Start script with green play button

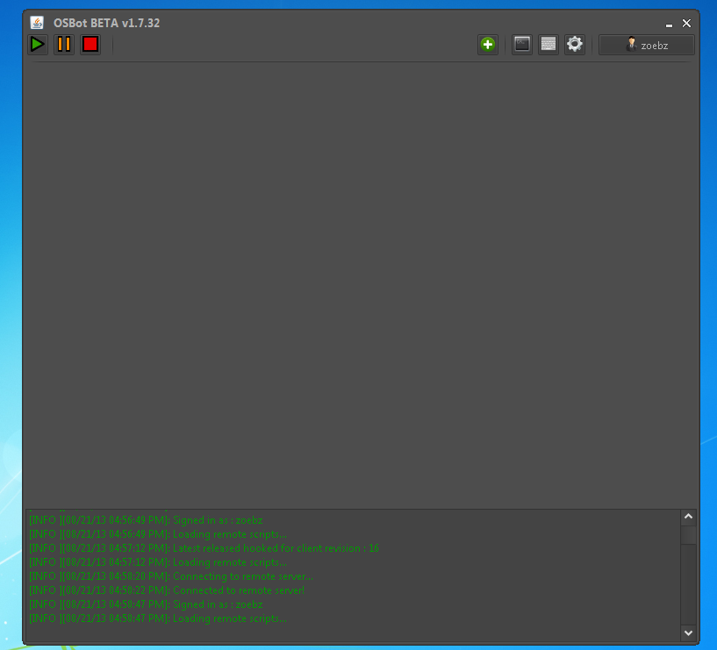[38, 45]
